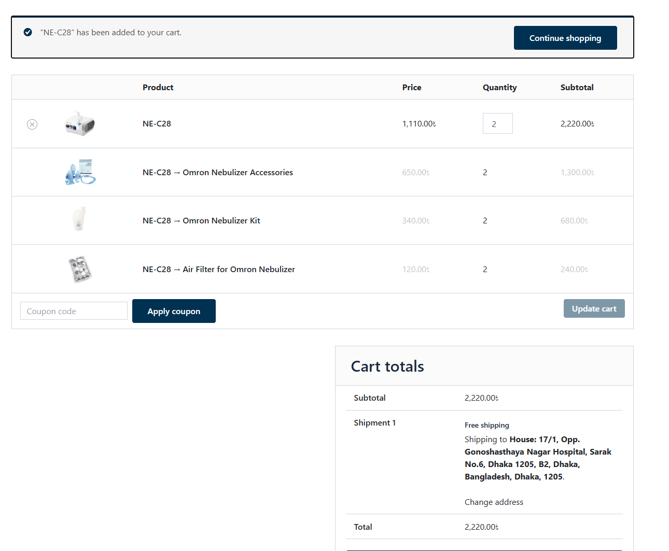This screenshot has width=669, height=551.
Task: Click the Air Filter for Omron Nebulizer name
Action: tap(239, 270)
